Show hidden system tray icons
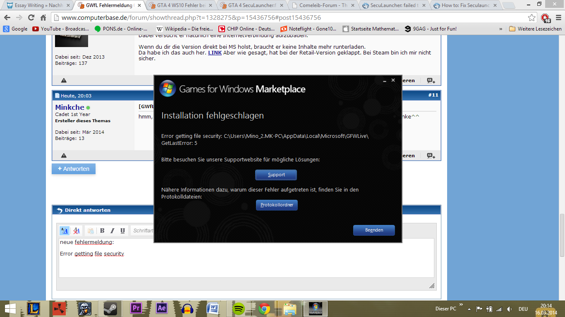Image resolution: width=565 pixels, height=317 pixels. (469, 309)
